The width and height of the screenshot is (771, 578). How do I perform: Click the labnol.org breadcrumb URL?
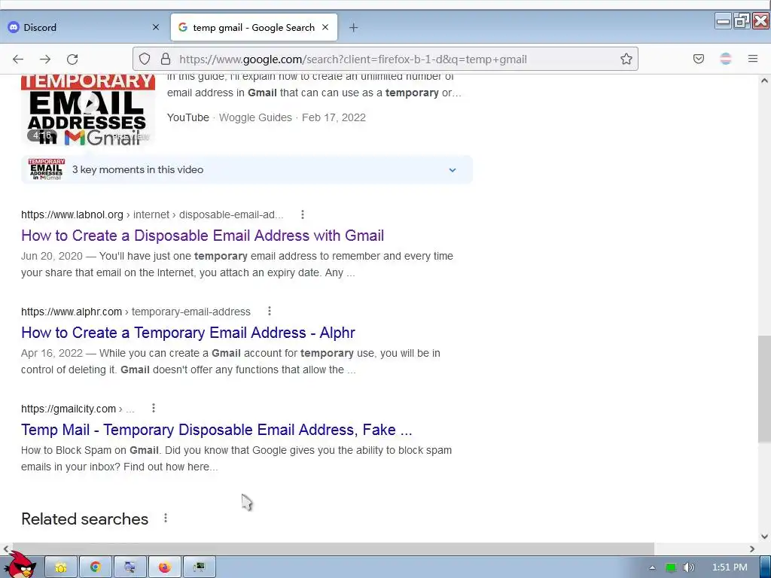pos(152,214)
